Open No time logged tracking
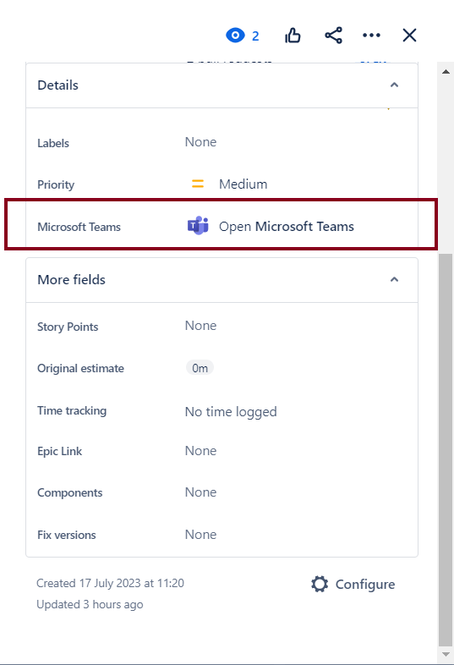The width and height of the screenshot is (454, 665). click(x=231, y=411)
